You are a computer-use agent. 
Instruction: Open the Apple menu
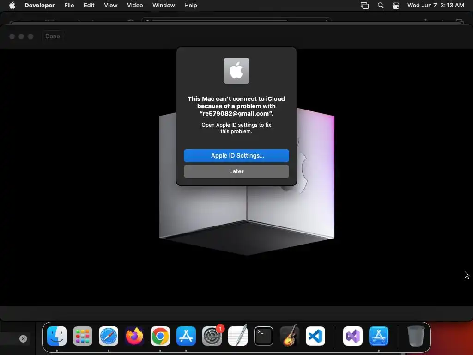12,5
